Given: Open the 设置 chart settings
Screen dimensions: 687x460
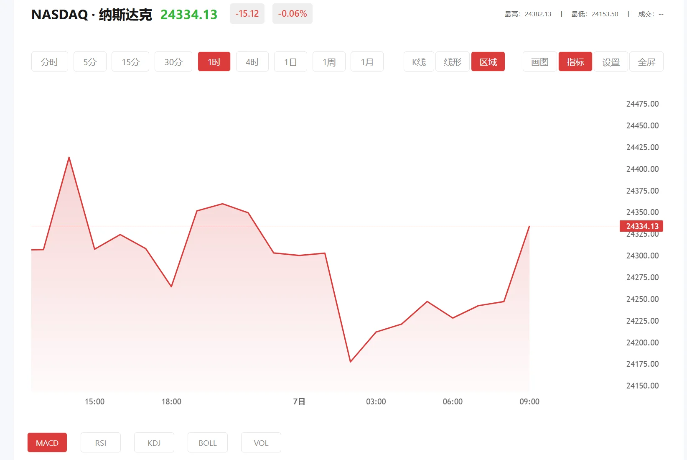Looking at the screenshot, I should (611, 61).
